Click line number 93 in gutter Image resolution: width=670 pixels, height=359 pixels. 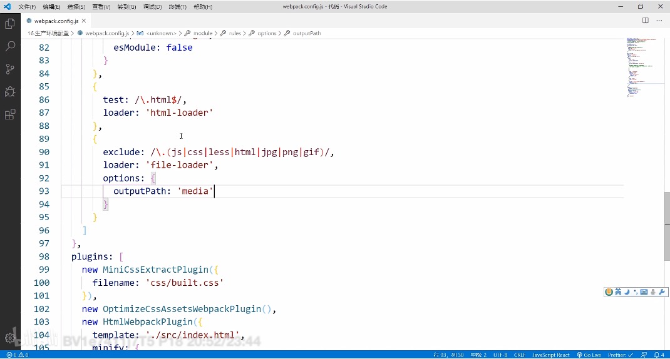(x=44, y=191)
